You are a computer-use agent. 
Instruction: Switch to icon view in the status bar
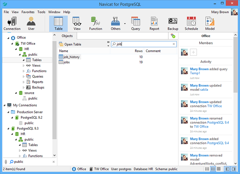(207, 169)
